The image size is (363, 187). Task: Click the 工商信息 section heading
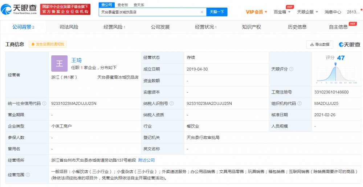coord(15,44)
